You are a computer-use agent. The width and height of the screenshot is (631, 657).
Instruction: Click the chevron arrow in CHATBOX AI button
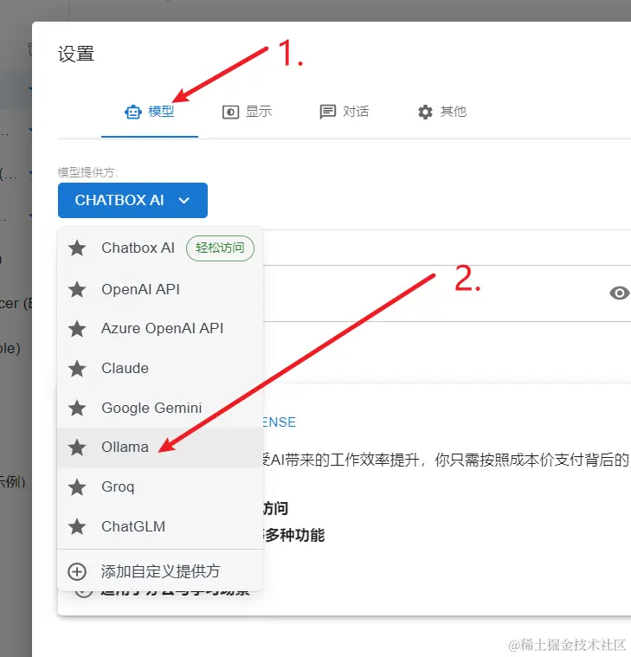coord(184,200)
